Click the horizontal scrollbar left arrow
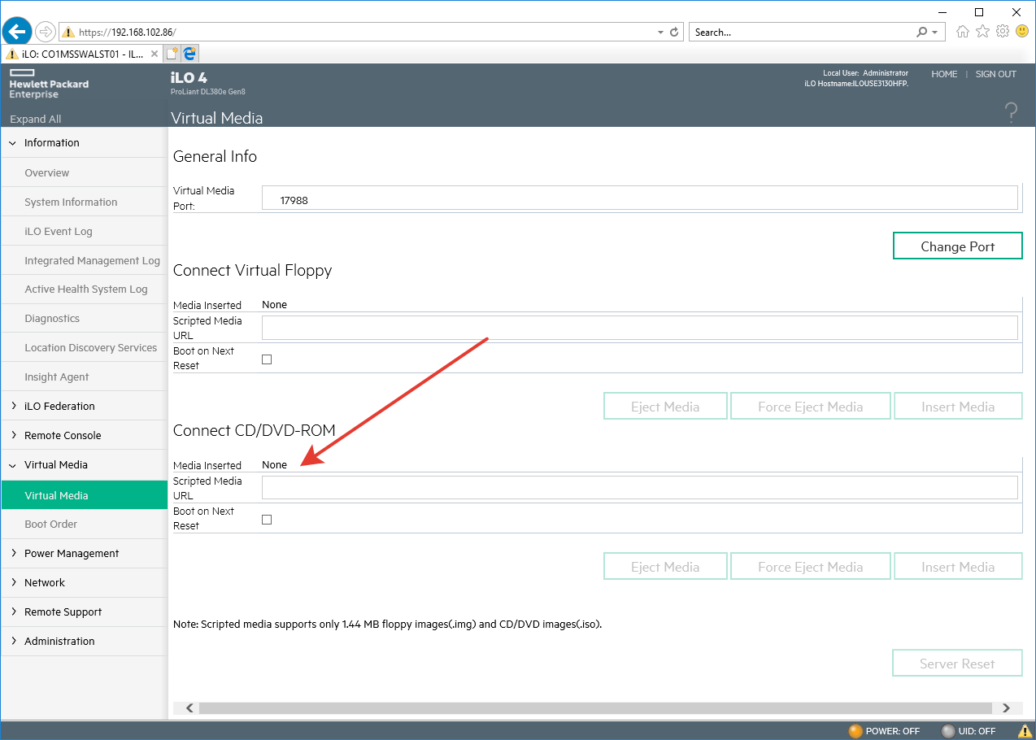The image size is (1036, 740). point(190,708)
